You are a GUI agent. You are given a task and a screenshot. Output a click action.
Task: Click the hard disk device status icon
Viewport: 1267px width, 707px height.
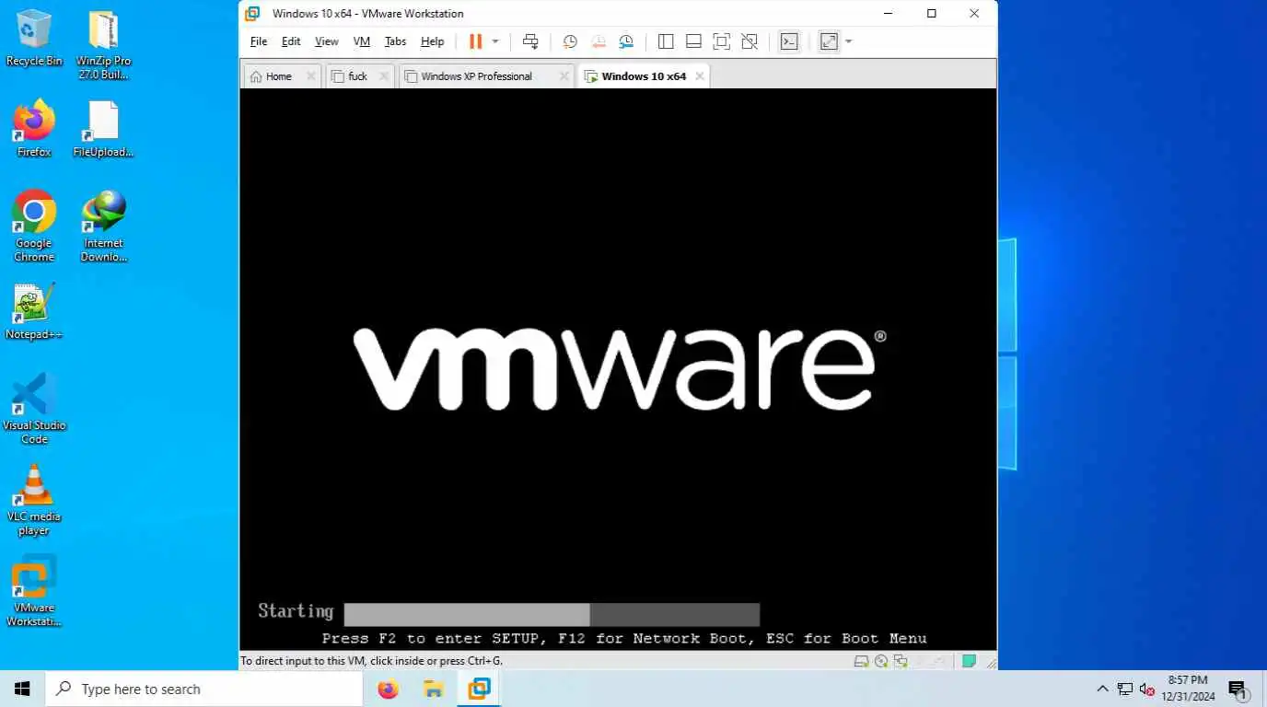pyautogui.click(x=861, y=661)
